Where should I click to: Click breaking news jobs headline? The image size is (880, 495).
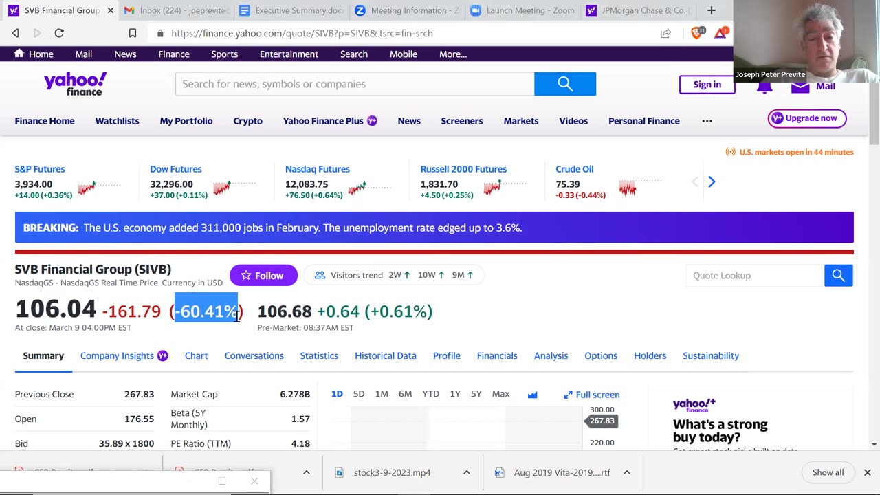[302, 228]
